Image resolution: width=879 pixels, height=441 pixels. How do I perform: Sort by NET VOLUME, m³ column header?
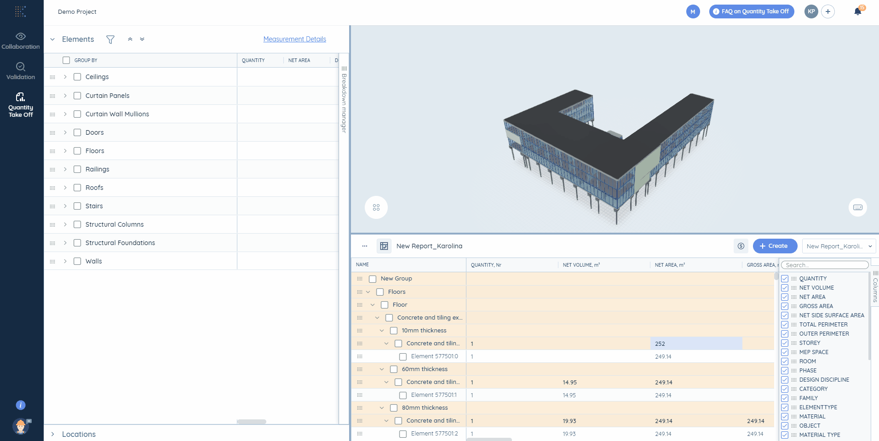tap(581, 265)
